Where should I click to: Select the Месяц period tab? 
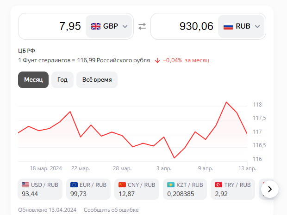[33, 80]
